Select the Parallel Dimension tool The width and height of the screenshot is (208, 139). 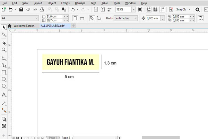4,103
